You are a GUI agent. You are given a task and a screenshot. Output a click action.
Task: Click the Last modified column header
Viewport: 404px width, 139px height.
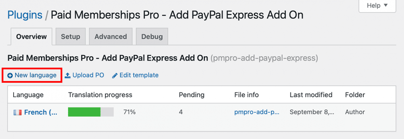click(x=311, y=95)
